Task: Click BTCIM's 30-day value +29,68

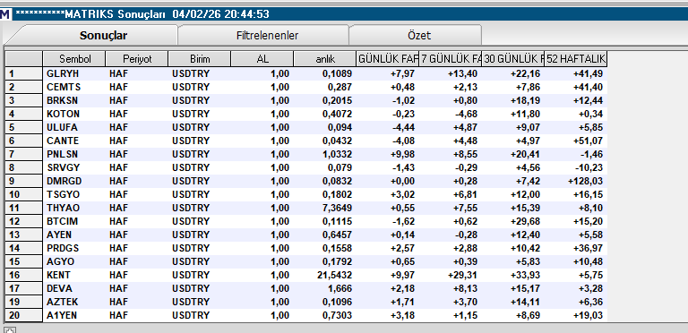Action: tap(525, 221)
